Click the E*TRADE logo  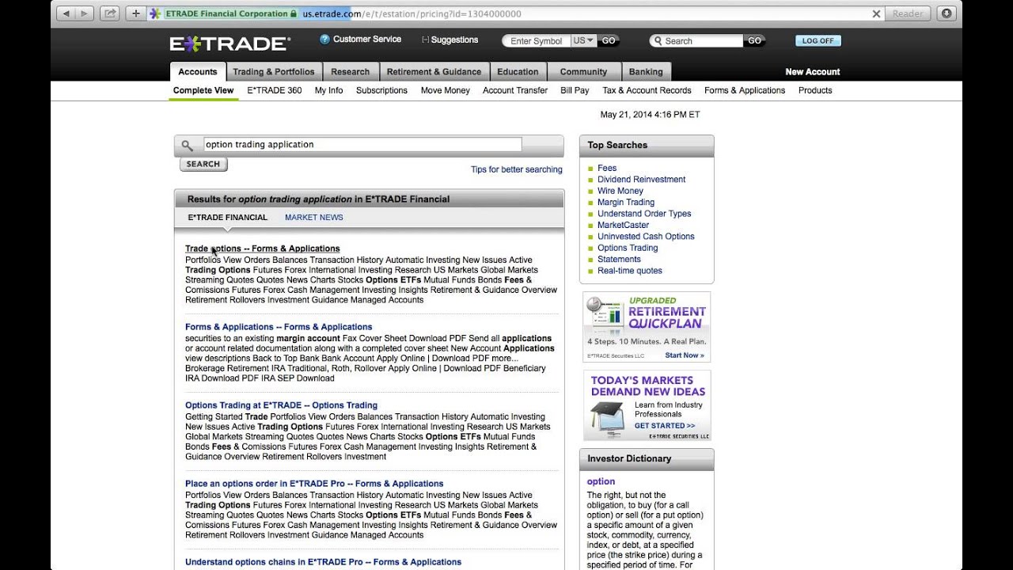click(x=230, y=44)
